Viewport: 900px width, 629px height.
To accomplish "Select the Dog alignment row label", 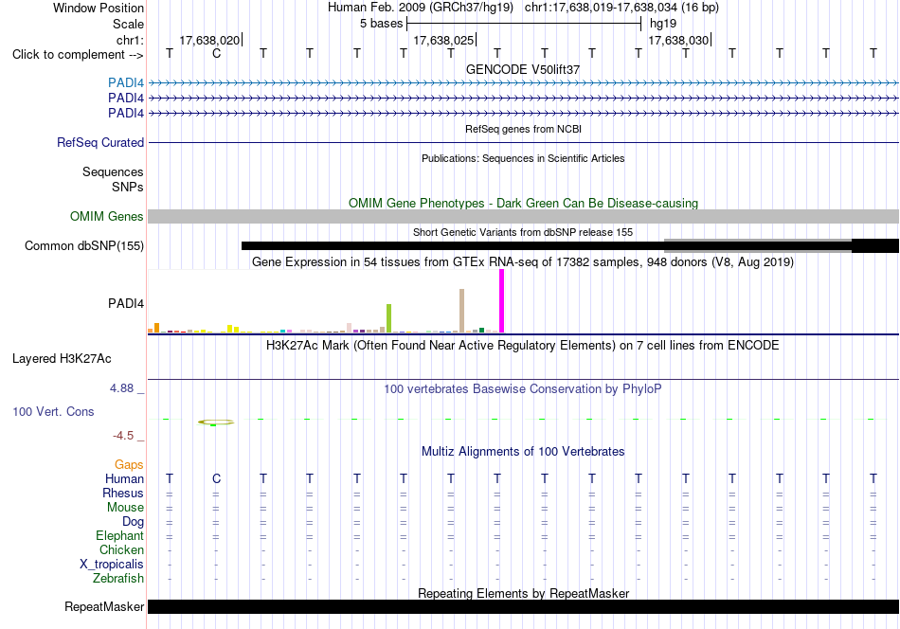I will (134, 522).
